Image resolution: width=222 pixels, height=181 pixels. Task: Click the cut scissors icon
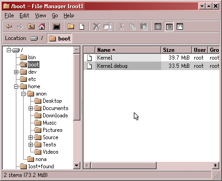[122, 27]
